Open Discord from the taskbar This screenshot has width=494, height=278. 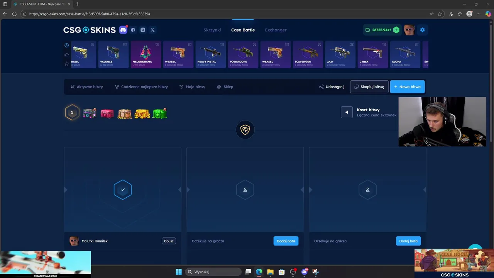[304, 272]
